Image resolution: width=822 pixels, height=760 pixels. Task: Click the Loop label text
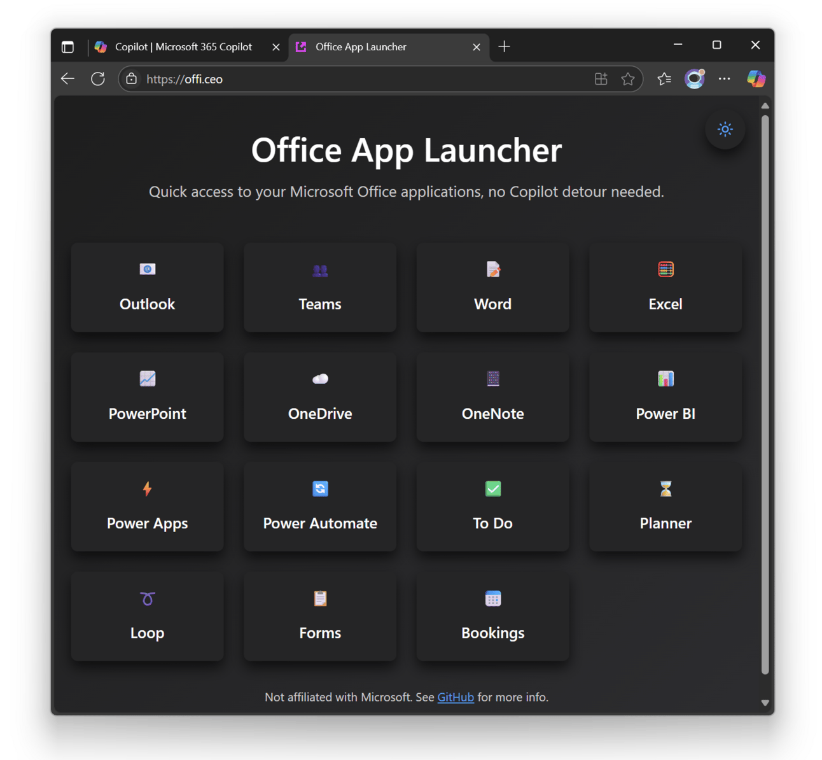click(x=147, y=633)
